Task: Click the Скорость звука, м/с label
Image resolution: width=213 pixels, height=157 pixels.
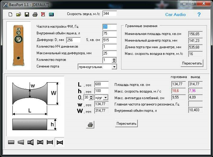Action: (x=83, y=14)
